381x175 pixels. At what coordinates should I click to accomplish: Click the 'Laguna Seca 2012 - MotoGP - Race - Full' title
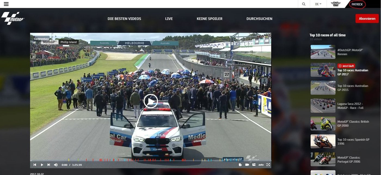[x=351, y=106]
